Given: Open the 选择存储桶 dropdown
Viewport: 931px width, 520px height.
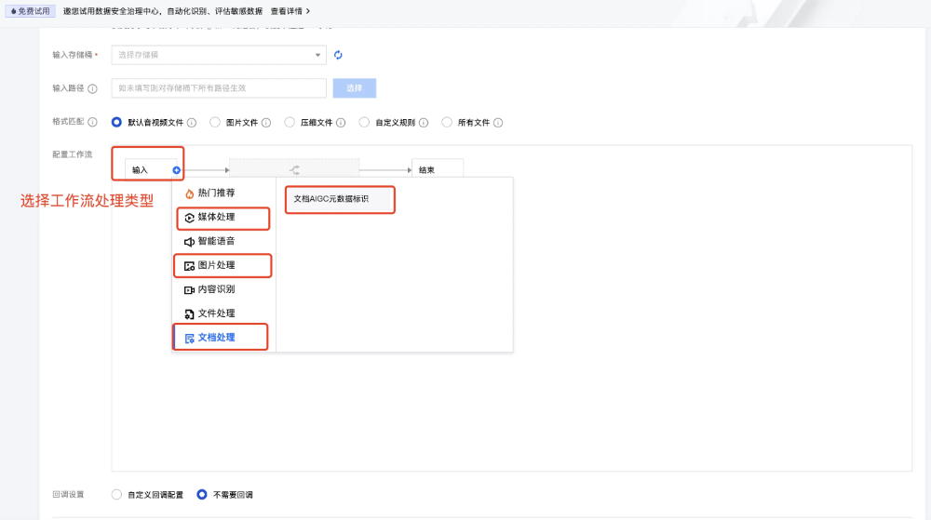Looking at the screenshot, I should [219, 55].
